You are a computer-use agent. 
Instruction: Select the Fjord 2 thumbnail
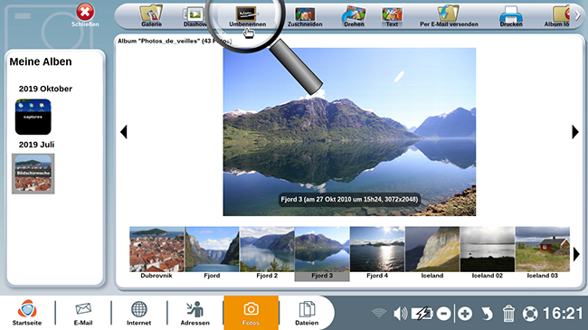pyautogui.click(x=267, y=253)
